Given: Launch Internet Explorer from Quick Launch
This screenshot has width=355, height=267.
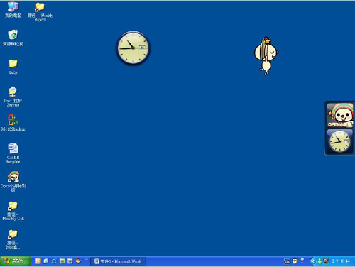Looking at the screenshot, I should tap(54, 261).
